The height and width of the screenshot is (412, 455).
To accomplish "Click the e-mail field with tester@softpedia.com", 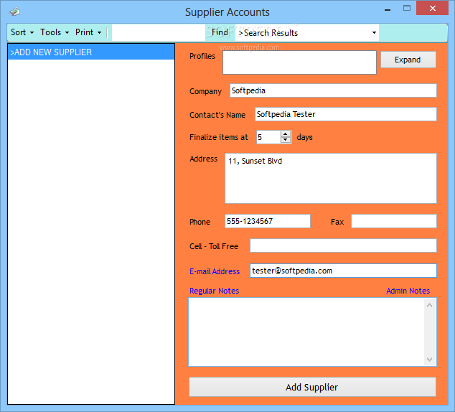I will 343,271.
